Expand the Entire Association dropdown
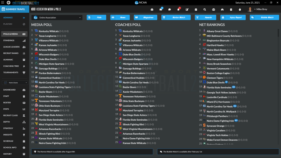Viewport: 281px width, 158px height. (x=56, y=18)
